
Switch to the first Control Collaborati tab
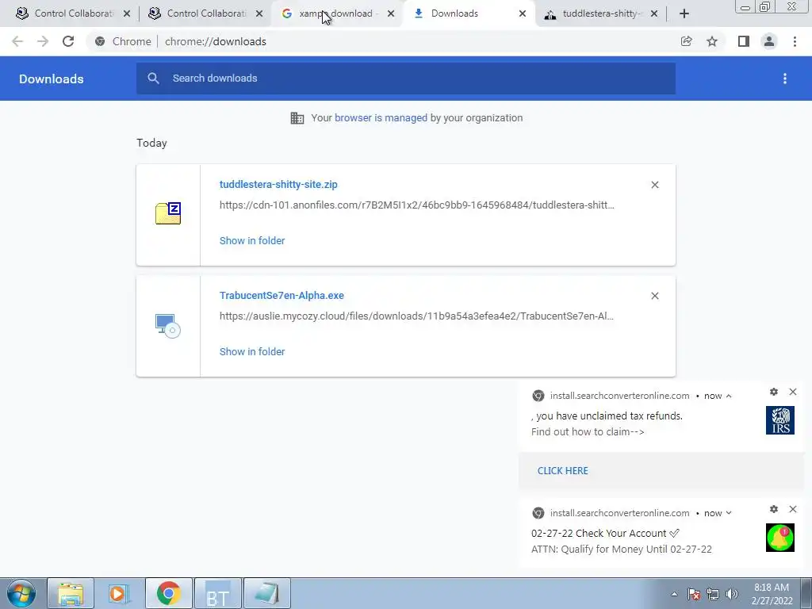coord(74,13)
